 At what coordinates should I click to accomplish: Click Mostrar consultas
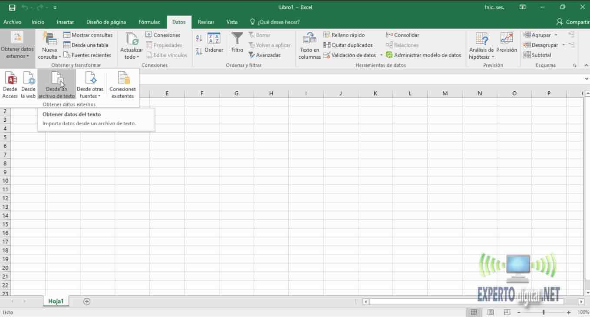point(88,35)
